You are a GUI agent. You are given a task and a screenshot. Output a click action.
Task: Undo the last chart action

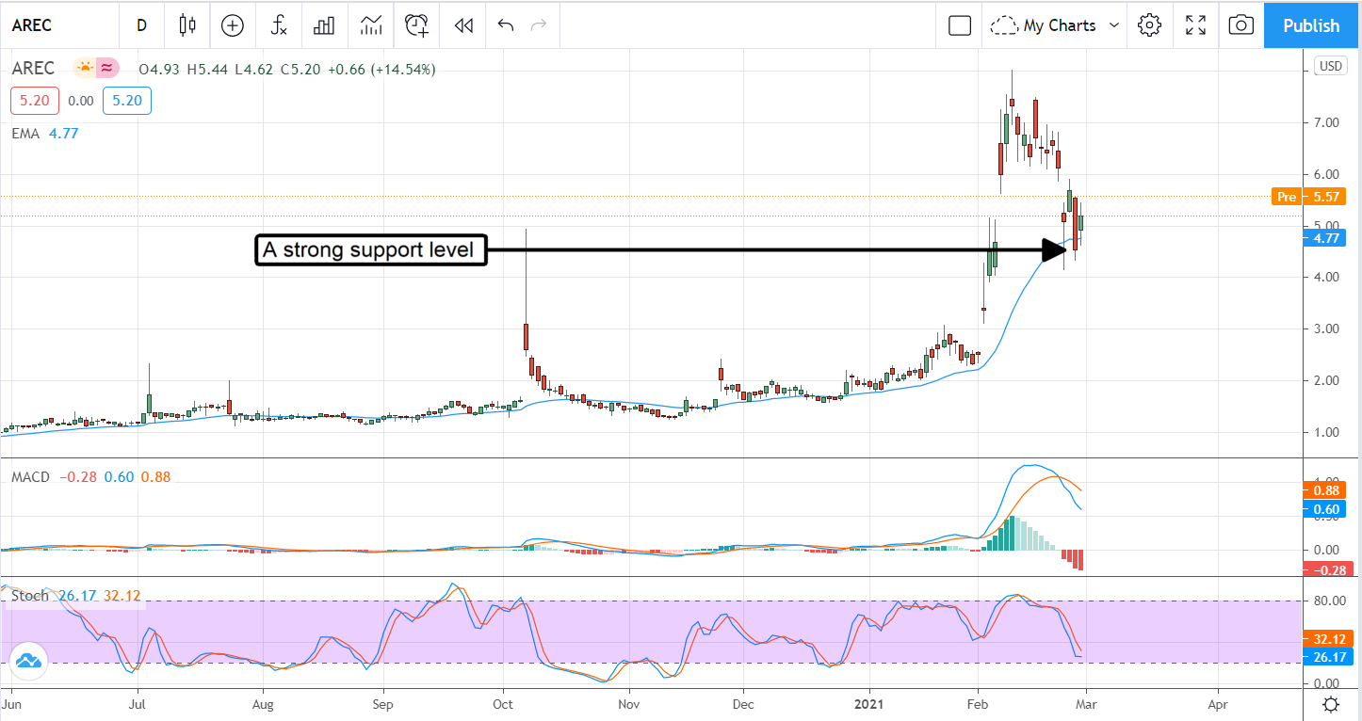(x=506, y=25)
